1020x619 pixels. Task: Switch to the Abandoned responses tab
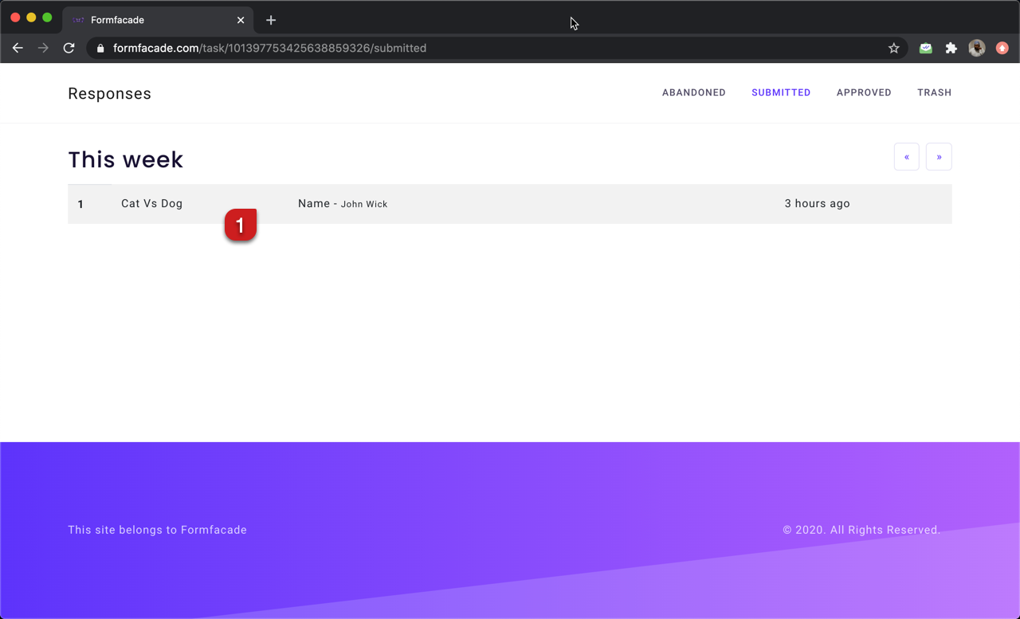click(x=693, y=92)
